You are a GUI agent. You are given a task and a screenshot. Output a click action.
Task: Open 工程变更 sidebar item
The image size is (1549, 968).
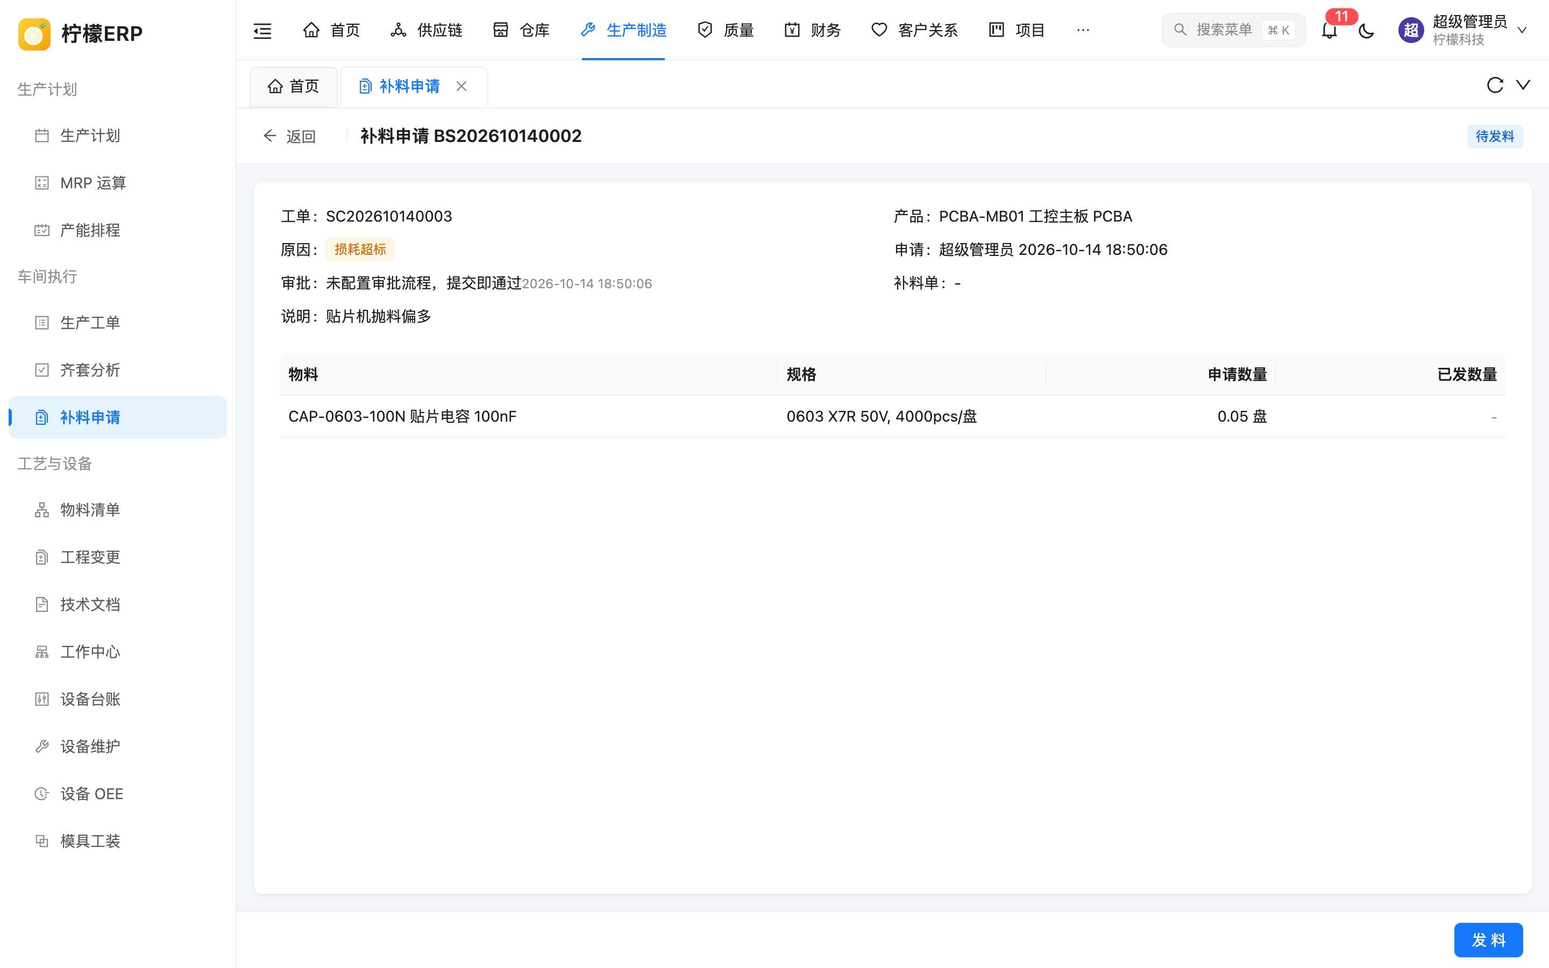[118, 557]
